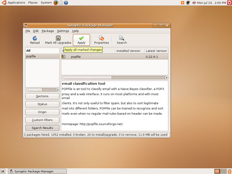Click the network status tray icon
The width and height of the screenshot is (232, 174).
coord(188,3)
